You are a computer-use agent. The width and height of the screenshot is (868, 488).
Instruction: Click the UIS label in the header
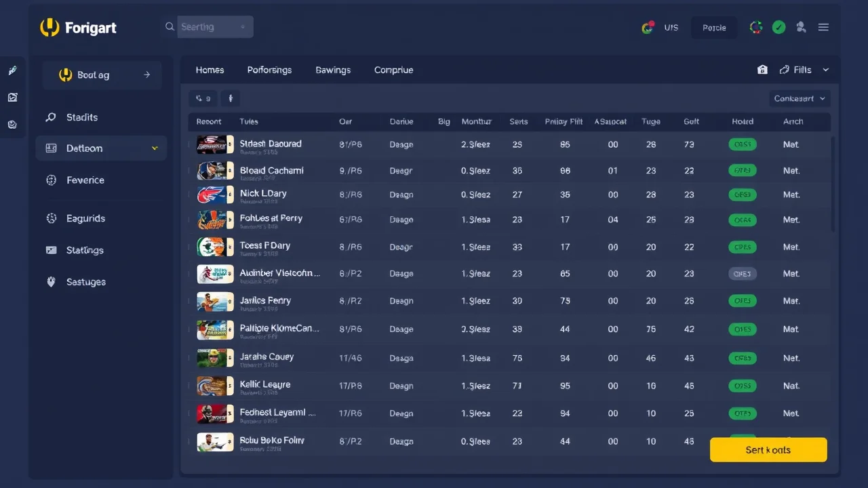tap(671, 28)
